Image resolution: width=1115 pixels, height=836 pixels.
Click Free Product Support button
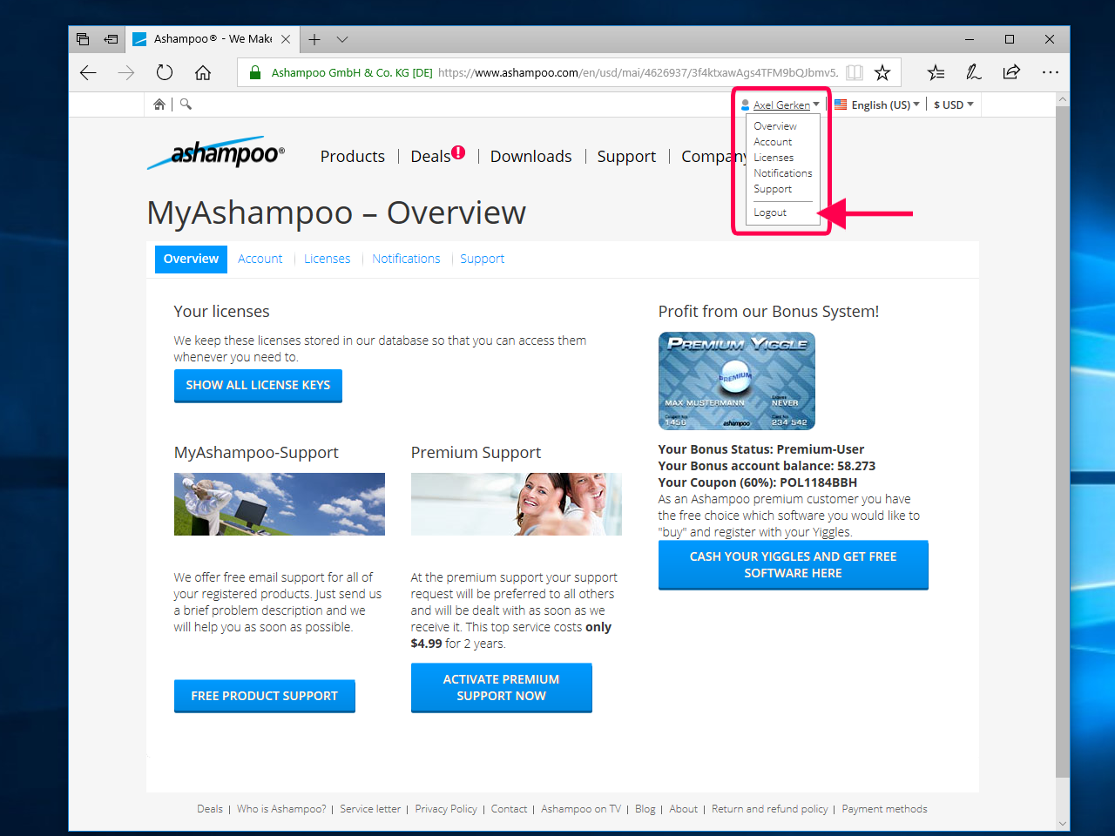click(x=265, y=696)
